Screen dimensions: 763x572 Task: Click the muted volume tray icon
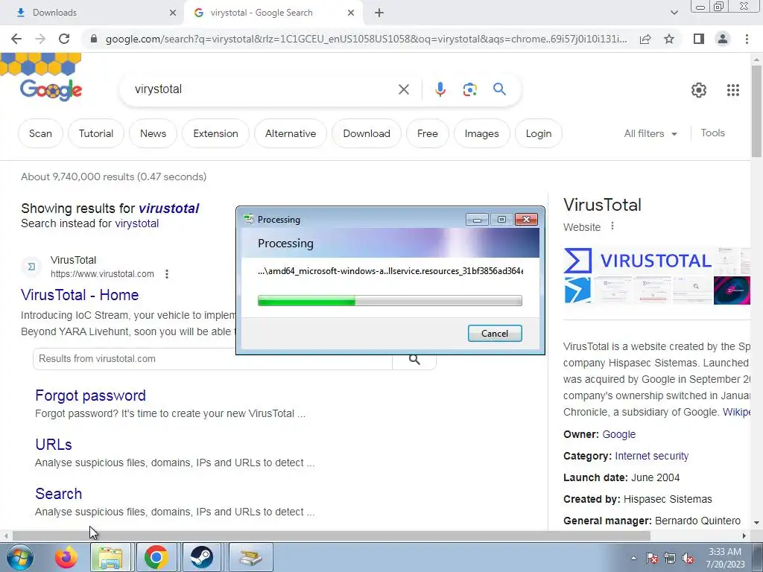pyautogui.click(x=688, y=559)
